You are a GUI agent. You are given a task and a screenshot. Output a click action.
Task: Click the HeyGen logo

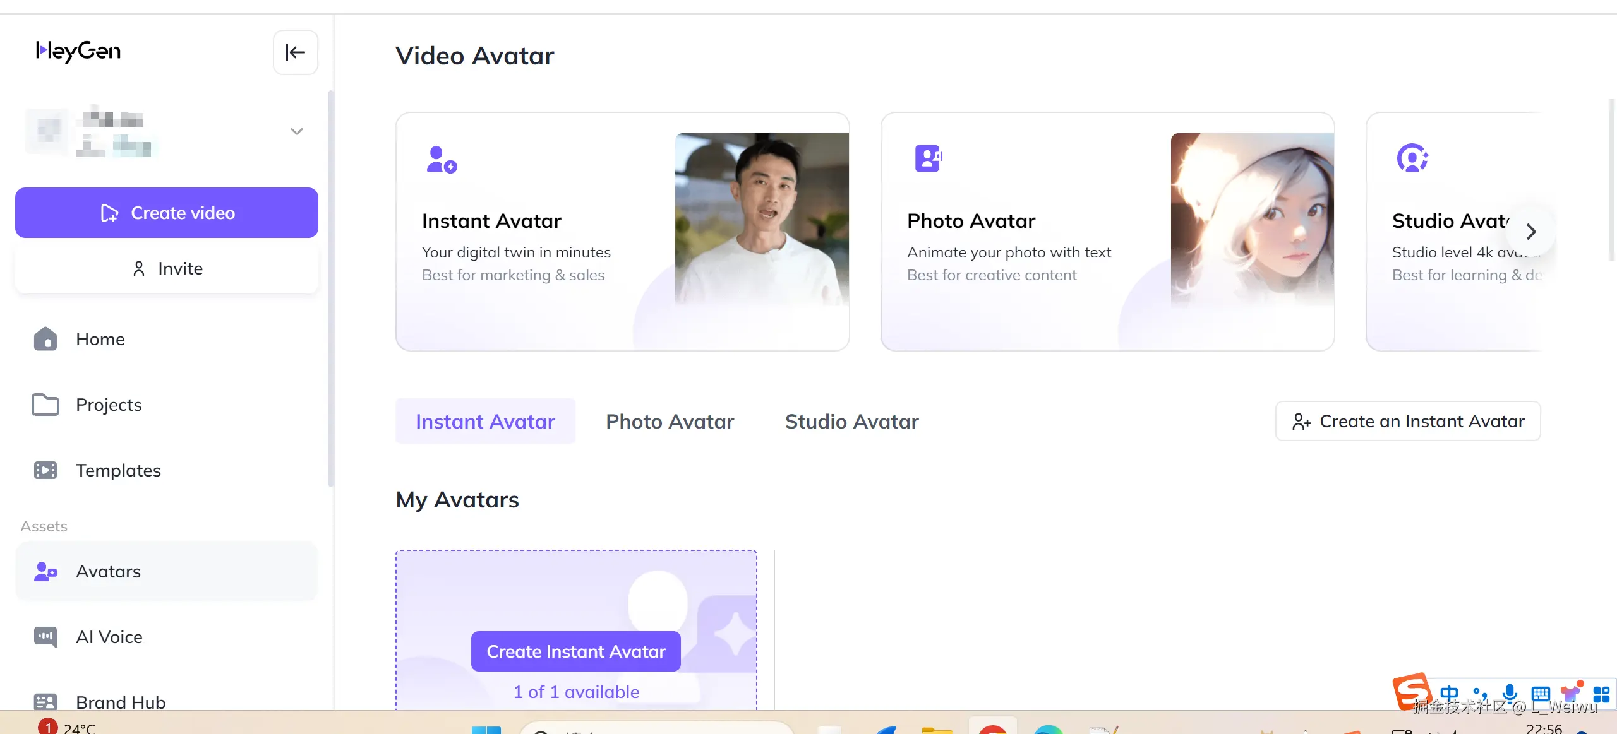coord(78,51)
